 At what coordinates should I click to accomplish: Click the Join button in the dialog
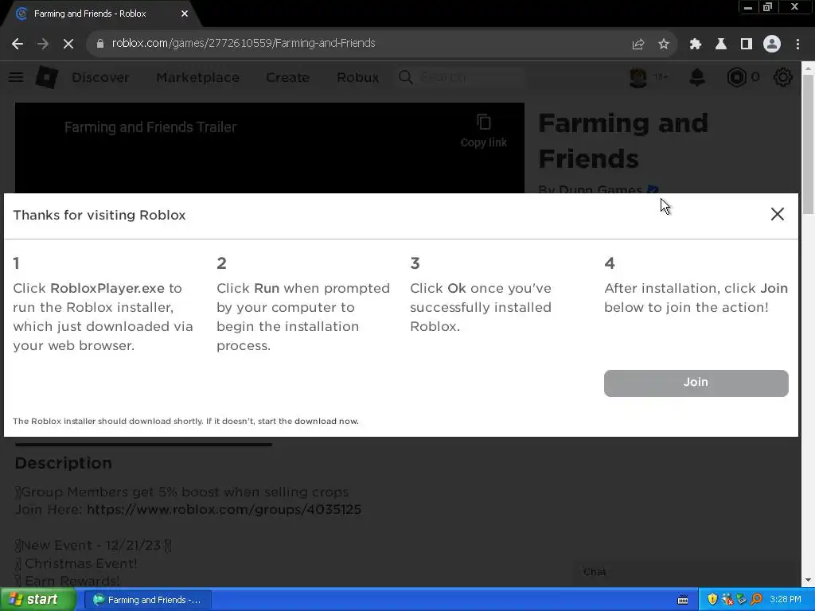696,383
